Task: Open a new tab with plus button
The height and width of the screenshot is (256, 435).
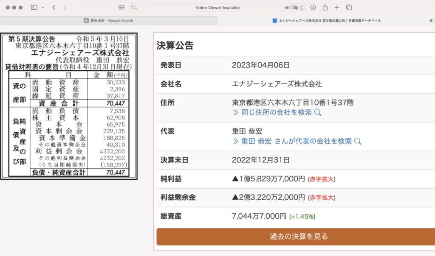Action: point(337,8)
